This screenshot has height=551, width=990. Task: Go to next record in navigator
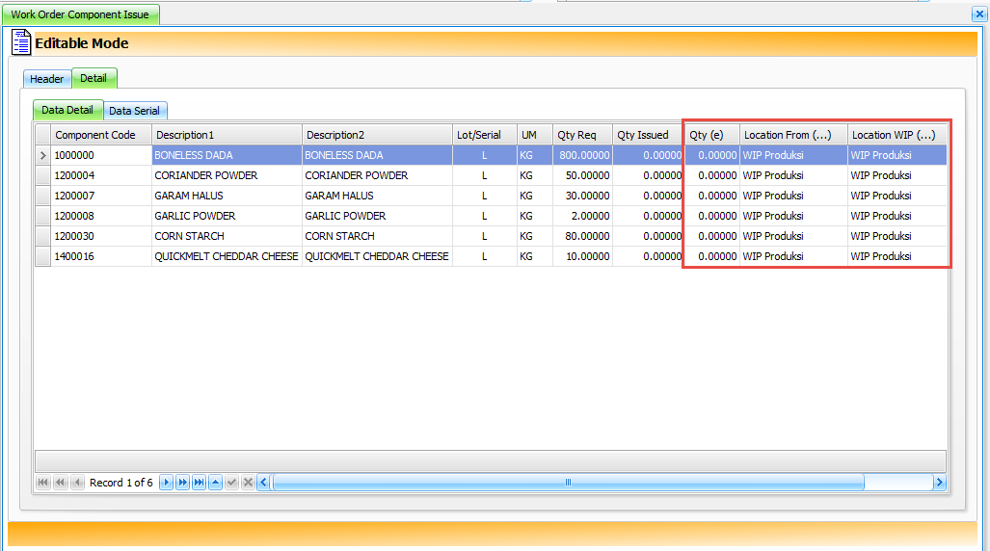pos(166,483)
